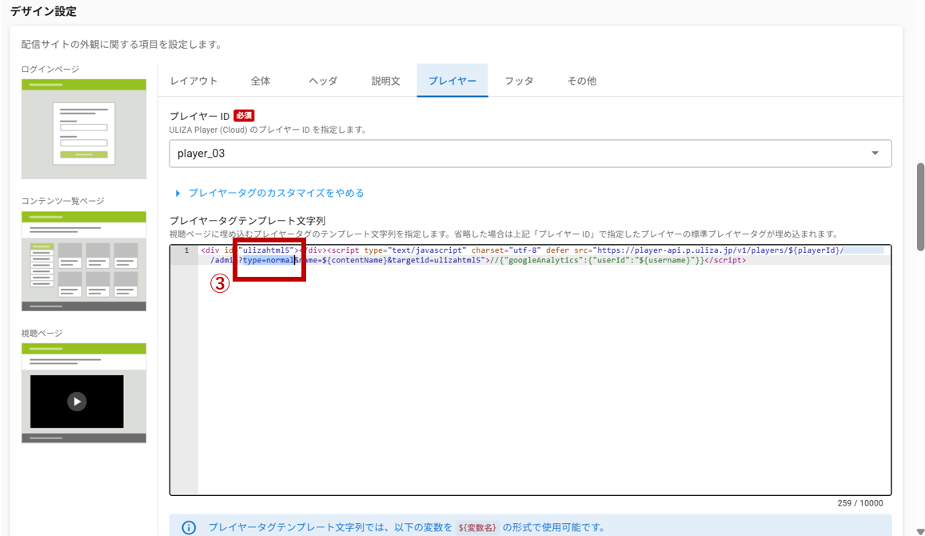
Task: Click the play icon in 視聴ページ thumbnail
Action: (x=77, y=402)
